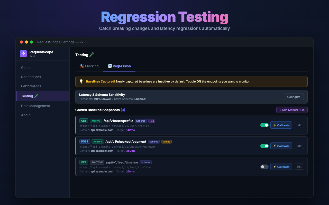Click the INACTIVE badge on feed/timeline

97,162
